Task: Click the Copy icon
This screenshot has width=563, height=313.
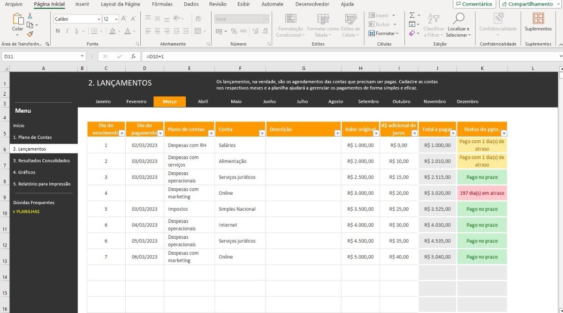Action: click(30, 25)
